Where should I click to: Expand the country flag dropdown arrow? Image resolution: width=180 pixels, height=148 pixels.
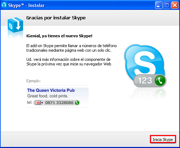(42, 103)
